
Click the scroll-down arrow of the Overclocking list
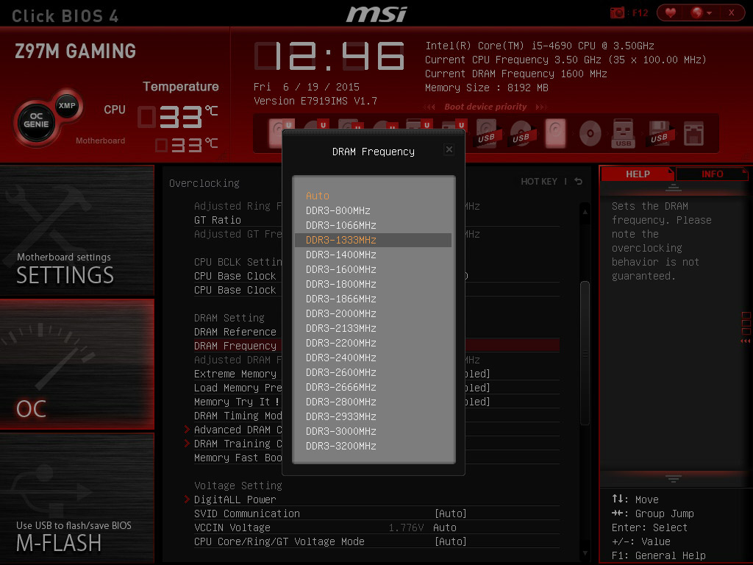coord(585,553)
